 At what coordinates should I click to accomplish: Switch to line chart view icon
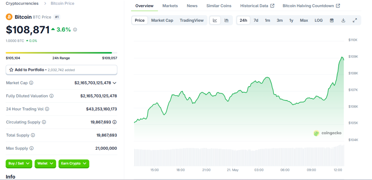pyautogui.click(x=215, y=20)
